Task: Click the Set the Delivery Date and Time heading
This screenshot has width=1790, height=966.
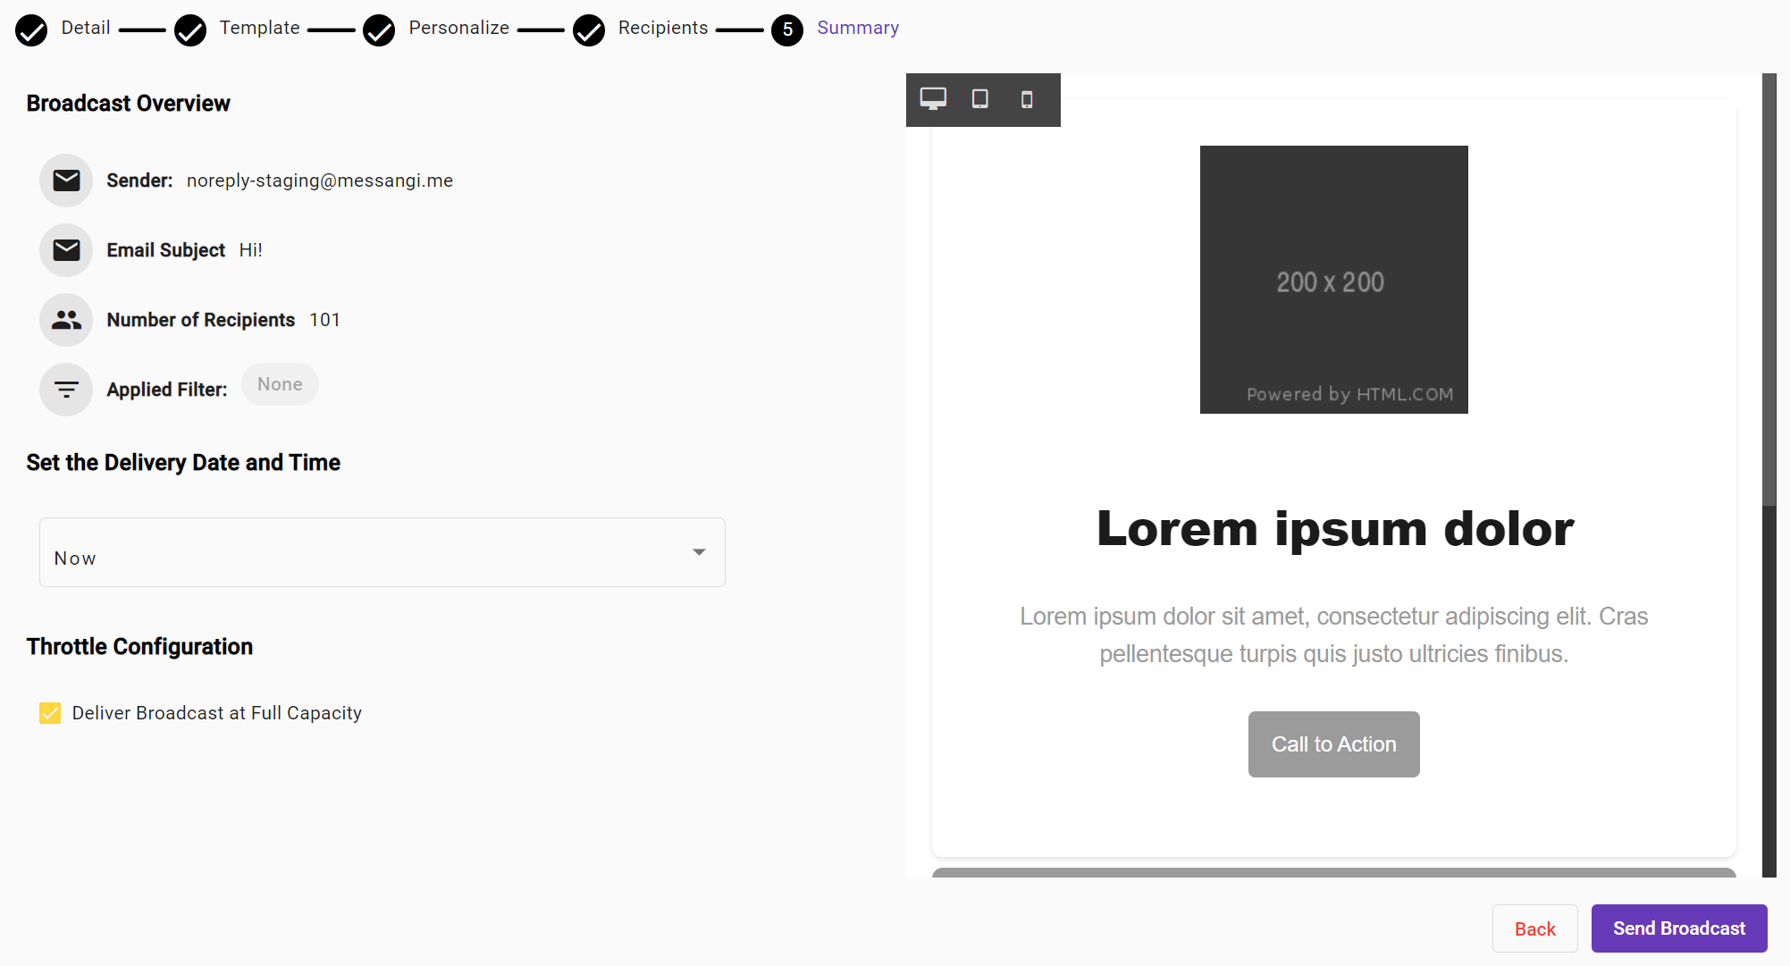Action: [183, 463]
